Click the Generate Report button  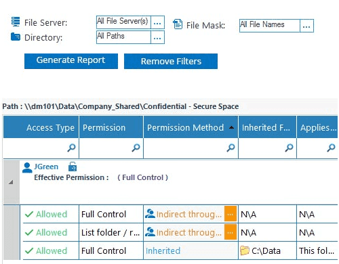click(71, 61)
